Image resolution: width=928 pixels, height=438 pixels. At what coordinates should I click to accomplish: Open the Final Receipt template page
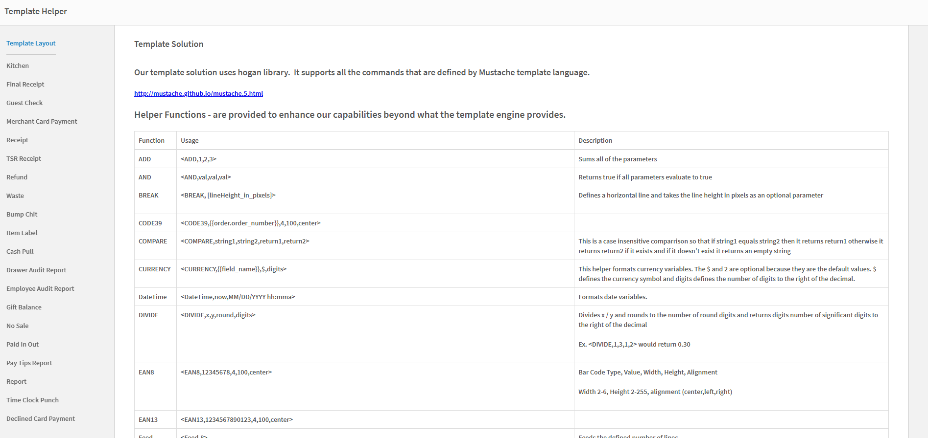[x=25, y=84]
